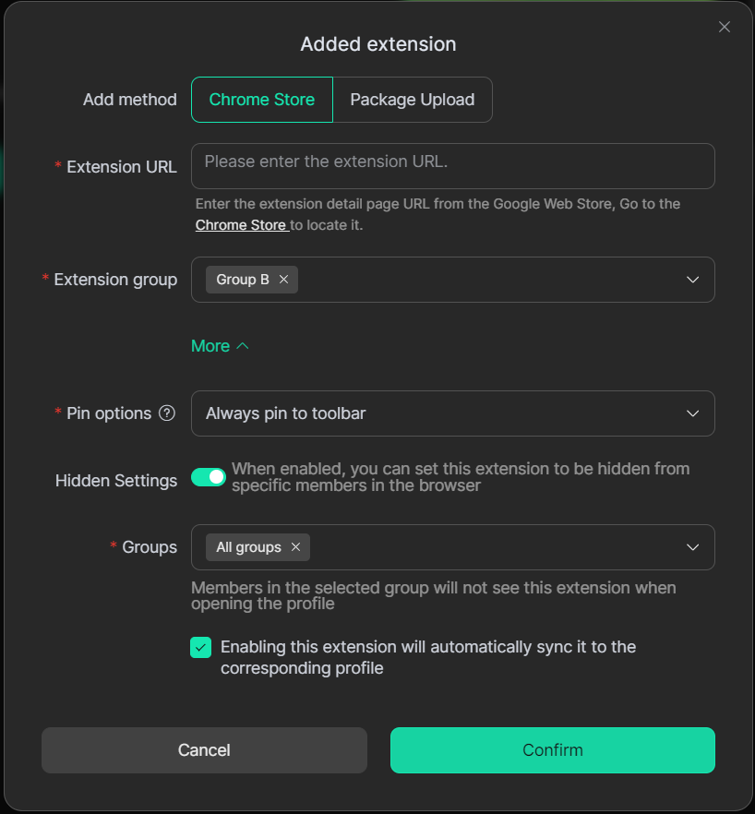The height and width of the screenshot is (814, 755).
Task: Uncheck the auto sync extension checkbox
Action: pyautogui.click(x=201, y=648)
